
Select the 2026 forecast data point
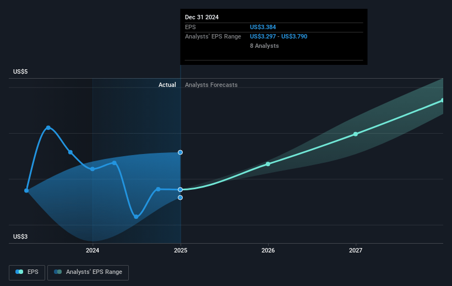[268, 164]
